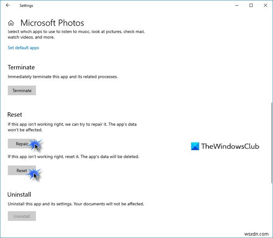Click the 'Settings' title bar label

click(26, 5)
